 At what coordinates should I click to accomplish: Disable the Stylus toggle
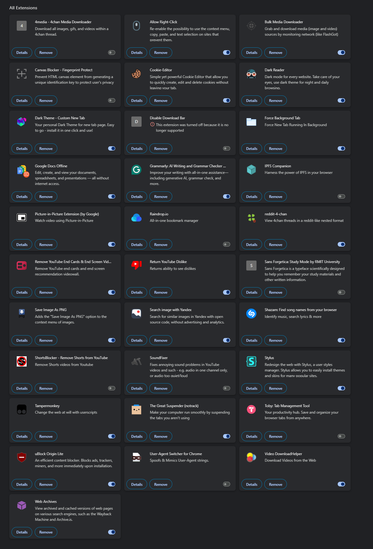coord(341,388)
